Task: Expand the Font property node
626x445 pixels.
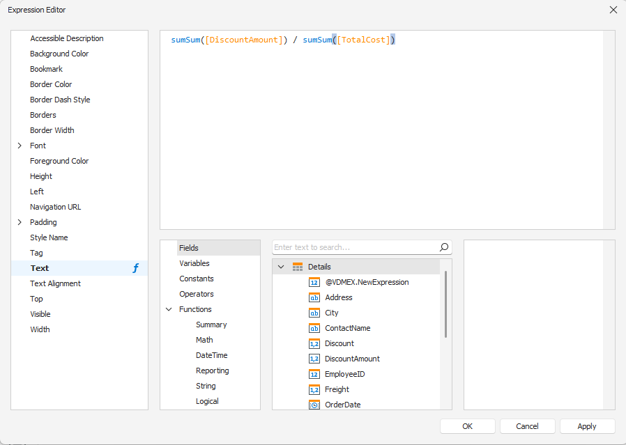Action: click(x=20, y=146)
